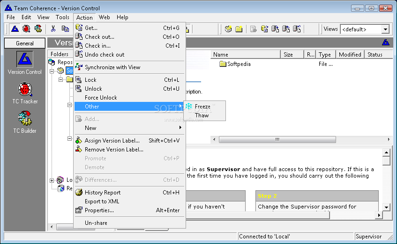Sort by the Size column header
This screenshot has height=244, width=397.
[292, 55]
